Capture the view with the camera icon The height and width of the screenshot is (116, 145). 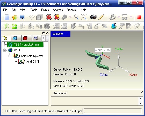click(x=93, y=17)
